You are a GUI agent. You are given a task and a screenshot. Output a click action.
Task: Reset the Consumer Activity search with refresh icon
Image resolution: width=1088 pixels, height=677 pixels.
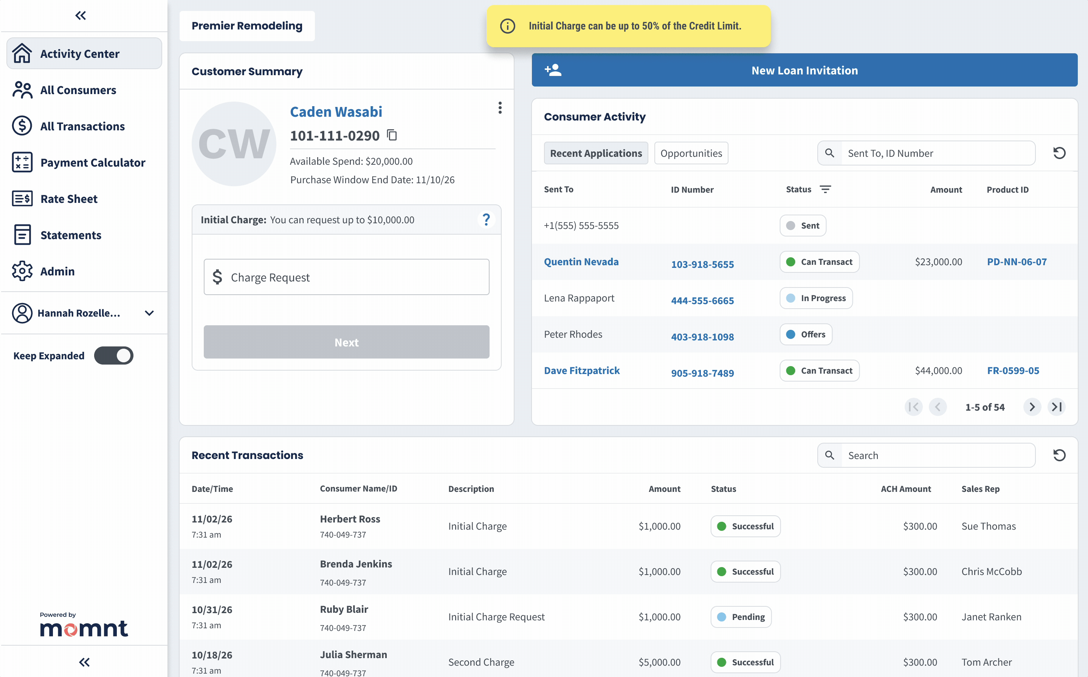pos(1059,153)
